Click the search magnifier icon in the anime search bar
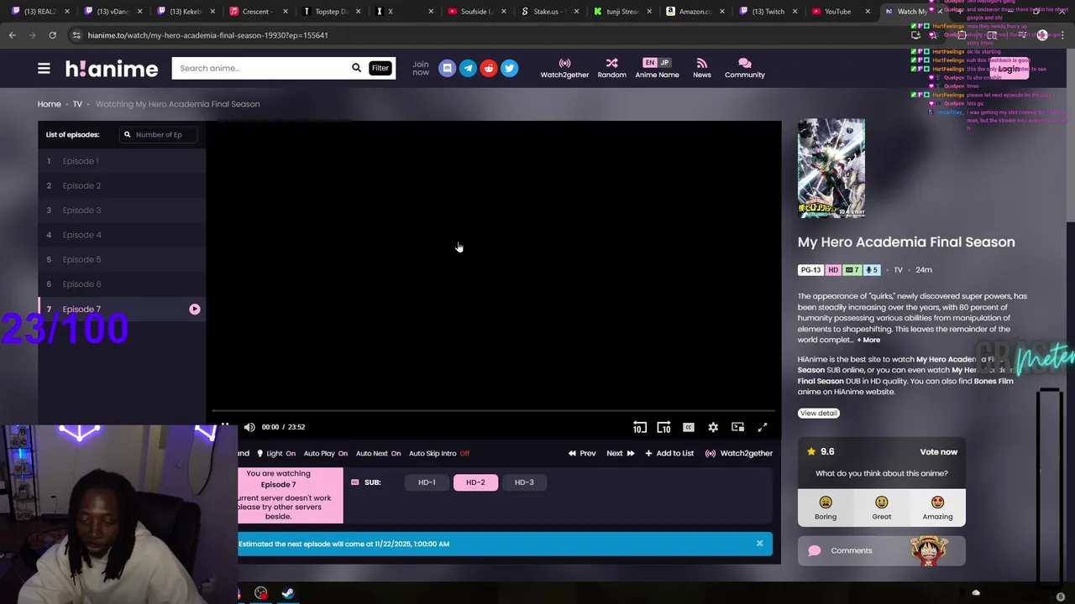The width and height of the screenshot is (1075, 604). (x=356, y=68)
